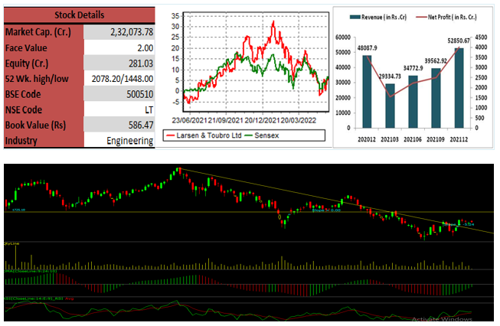500x326 pixels.
Task: Click the data label 39562.92
Action: [436, 61]
